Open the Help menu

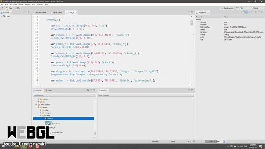click(x=47, y=5)
